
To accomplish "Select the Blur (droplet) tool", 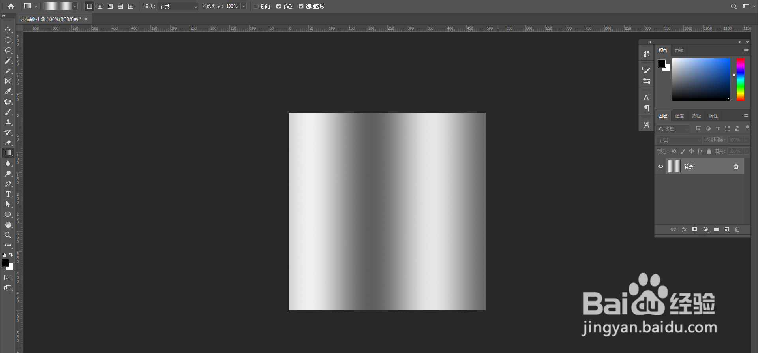I will (8, 163).
